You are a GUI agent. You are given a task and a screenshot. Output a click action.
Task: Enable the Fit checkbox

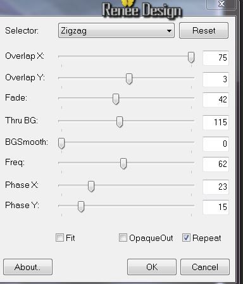(x=59, y=238)
